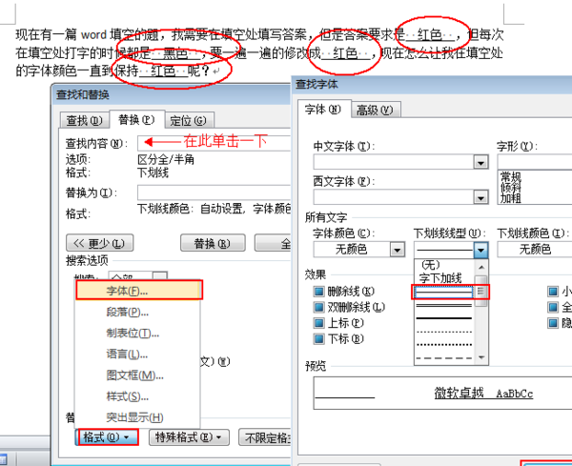Click in the 替换为(I) input field

pos(214,192)
